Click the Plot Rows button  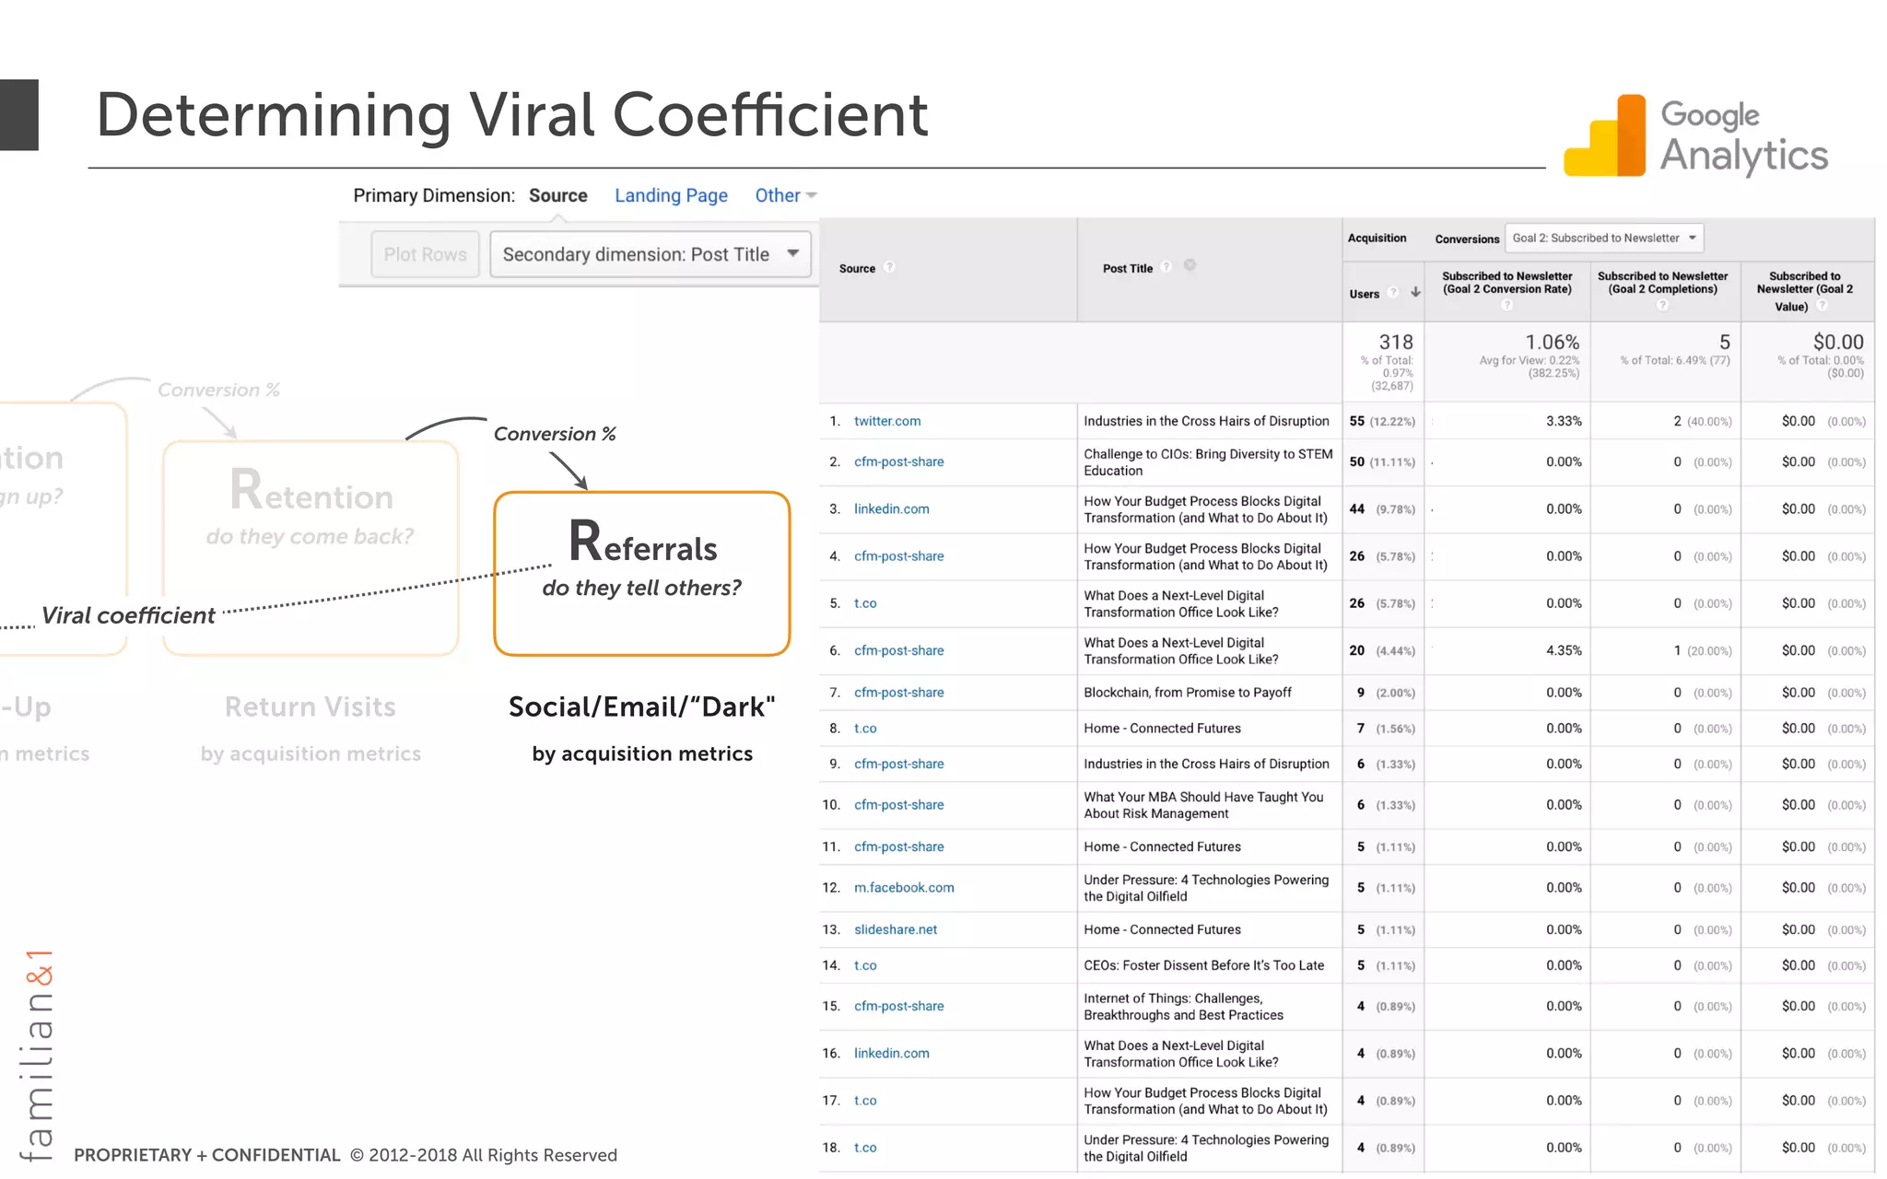click(425, 254)
